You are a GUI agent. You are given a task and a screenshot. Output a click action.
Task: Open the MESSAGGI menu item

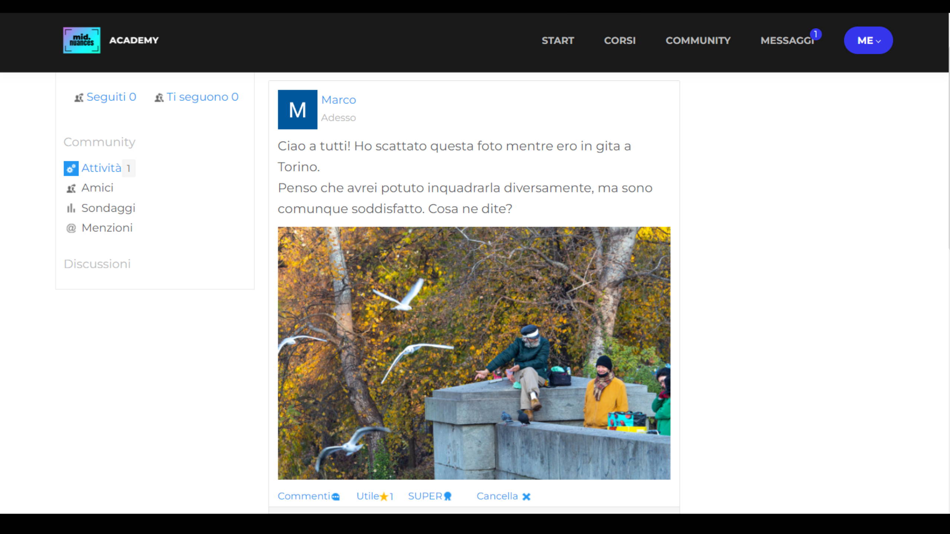point(787,40)
